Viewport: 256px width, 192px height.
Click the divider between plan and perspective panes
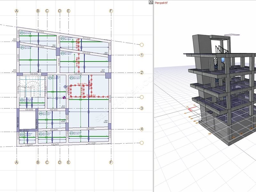154,96
